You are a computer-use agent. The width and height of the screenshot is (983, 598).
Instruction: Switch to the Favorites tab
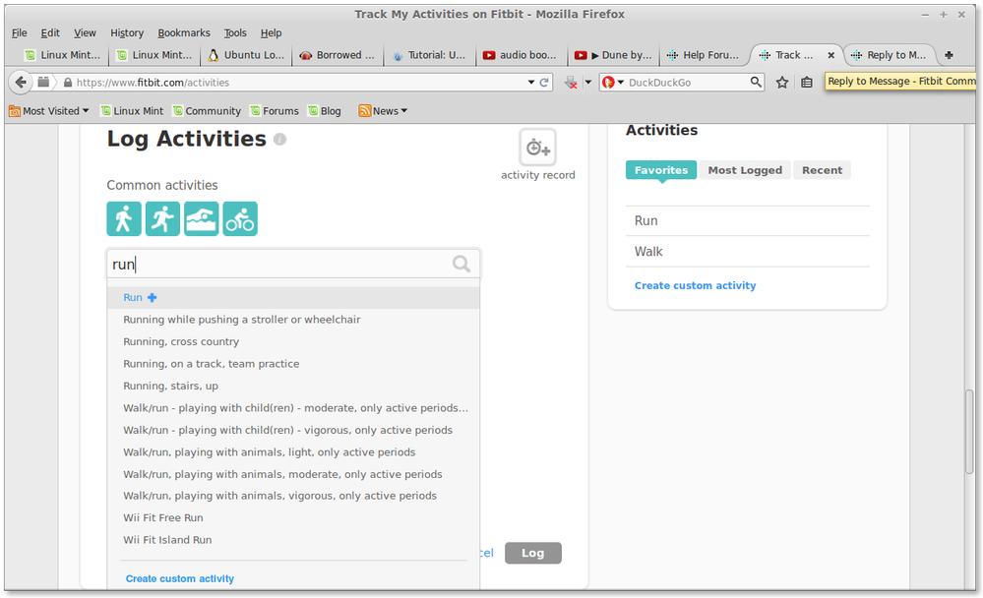[661, 170]
